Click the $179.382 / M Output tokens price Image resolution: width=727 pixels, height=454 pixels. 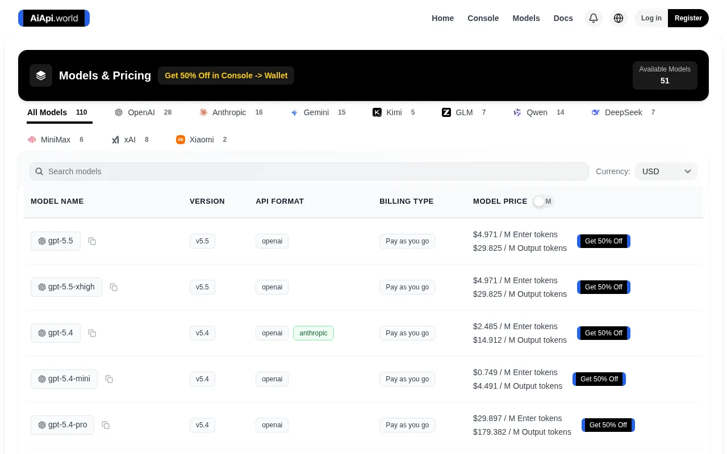point(522,432)
